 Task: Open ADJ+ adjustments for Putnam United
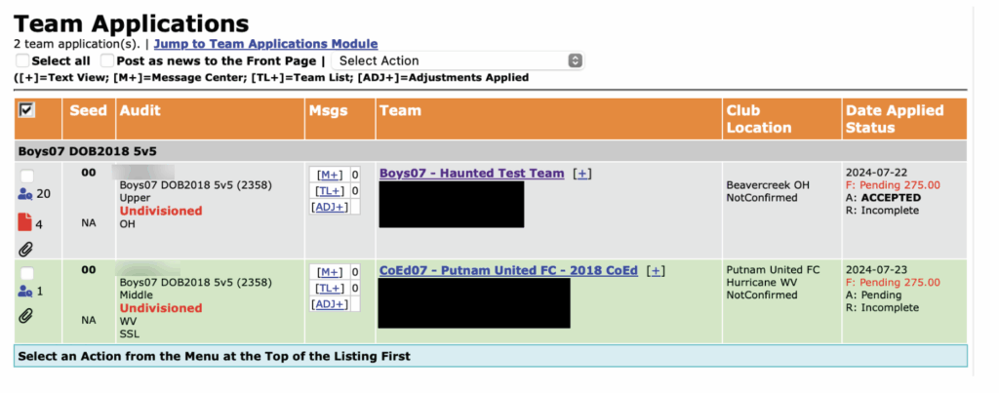(x=330, y=304)
